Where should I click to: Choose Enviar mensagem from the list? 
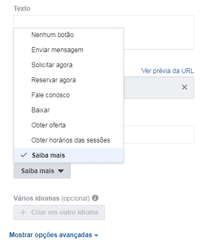point(68,50)
